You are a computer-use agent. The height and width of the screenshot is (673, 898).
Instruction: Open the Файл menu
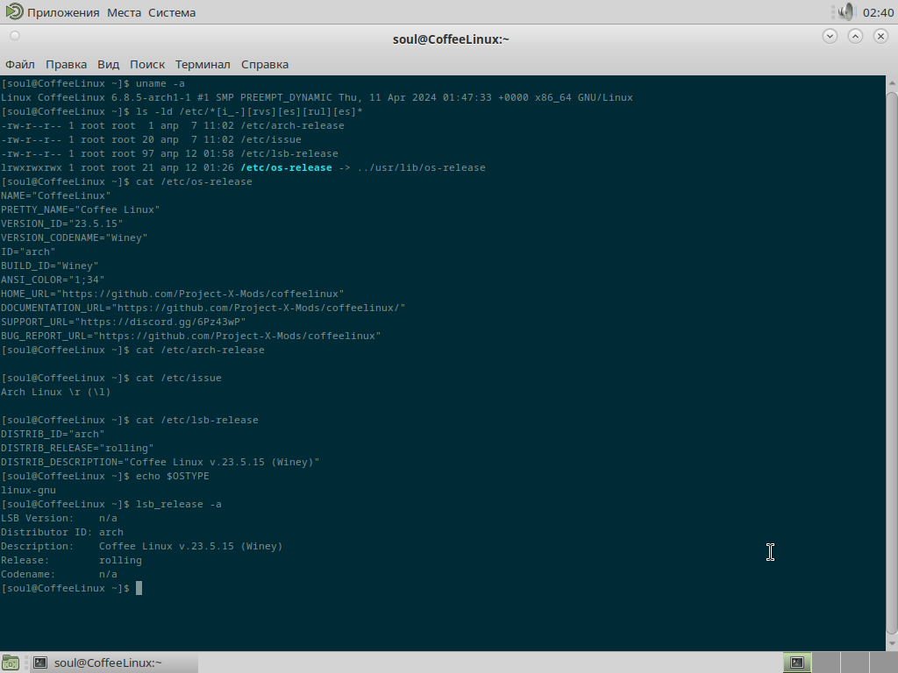coord(20,64)
